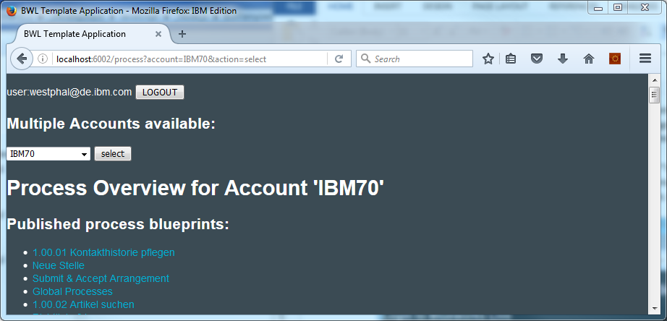Save page to Pocket
This screenshot has height=321, width=667.
[537, 59]
